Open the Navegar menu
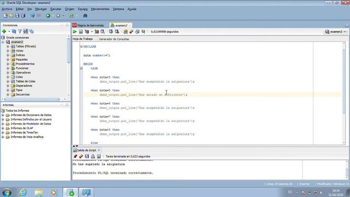Screen dimensions: 350x197 (41, 9)
